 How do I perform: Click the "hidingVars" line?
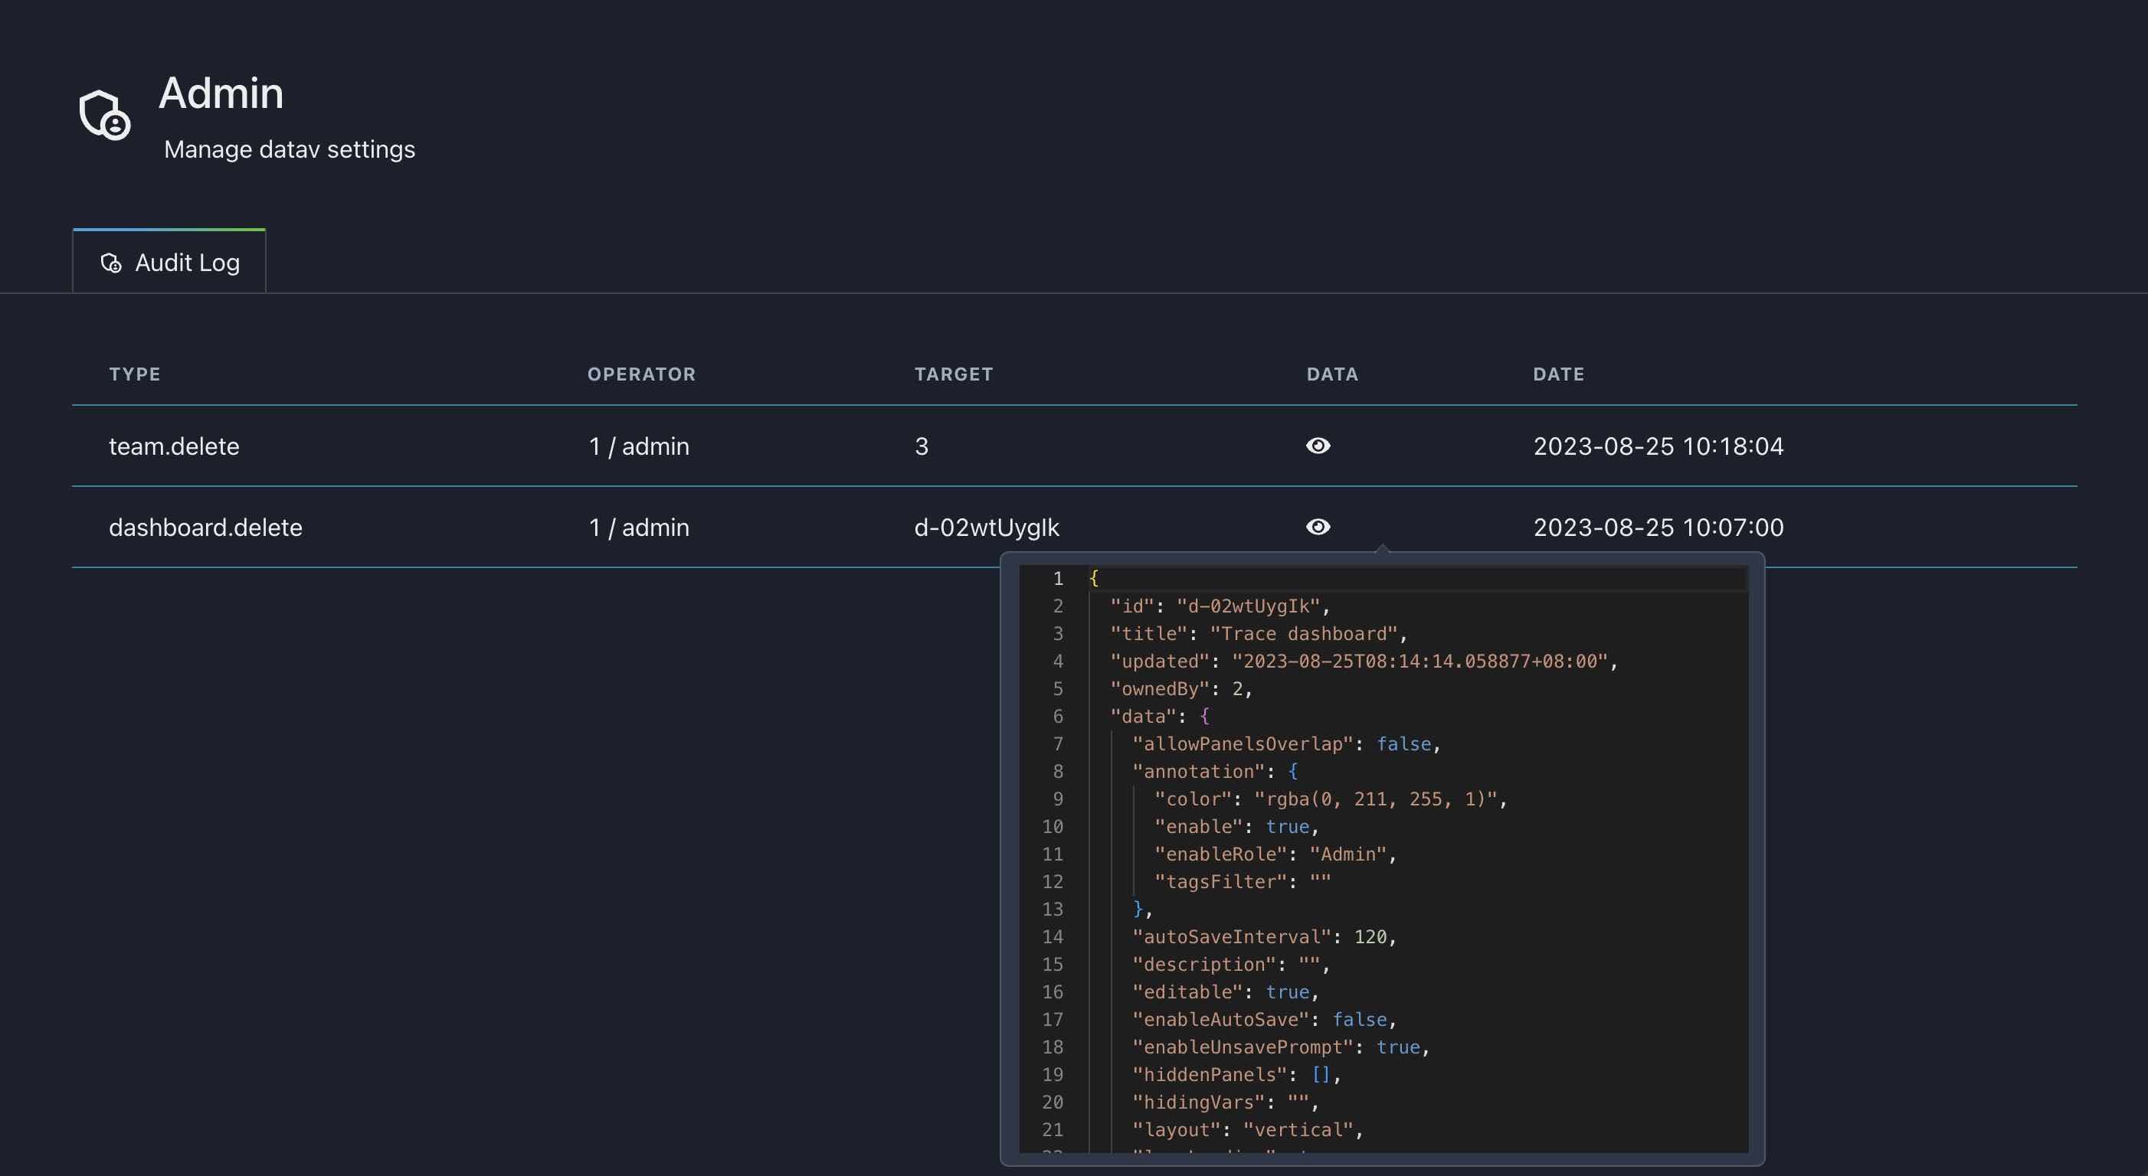coord(1225,1101)
